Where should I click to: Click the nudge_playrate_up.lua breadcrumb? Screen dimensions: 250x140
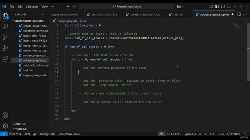pos(72,21)
